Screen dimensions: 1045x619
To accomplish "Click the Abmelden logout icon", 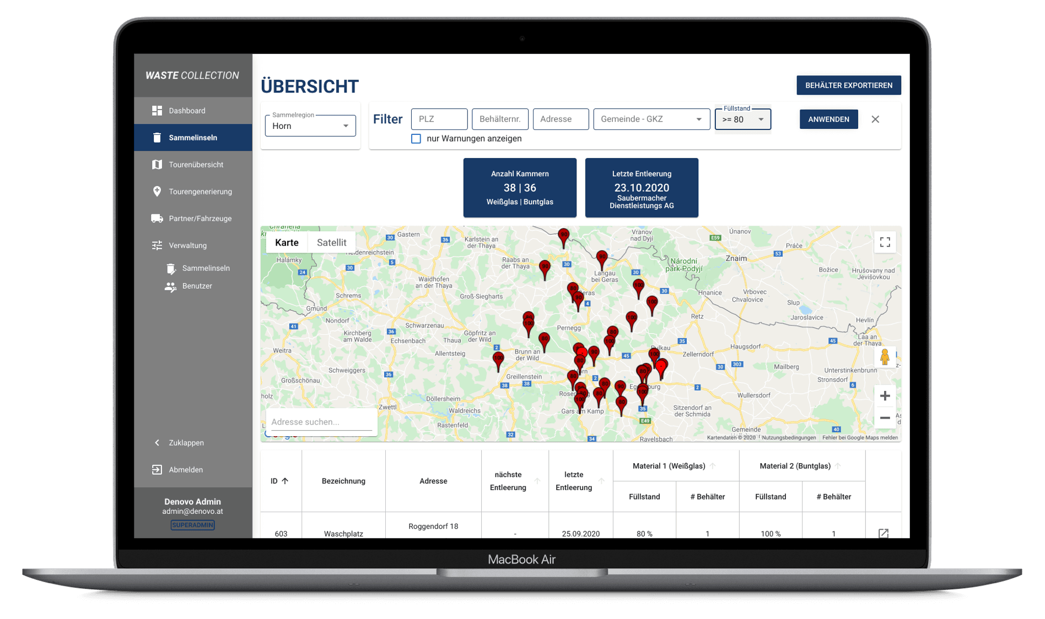I will click(157, 470).
